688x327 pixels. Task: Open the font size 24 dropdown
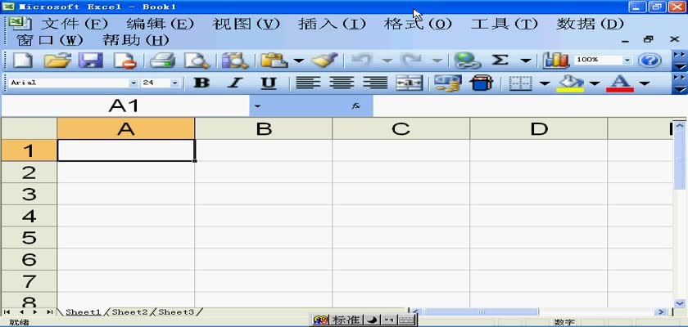[174, 83]
